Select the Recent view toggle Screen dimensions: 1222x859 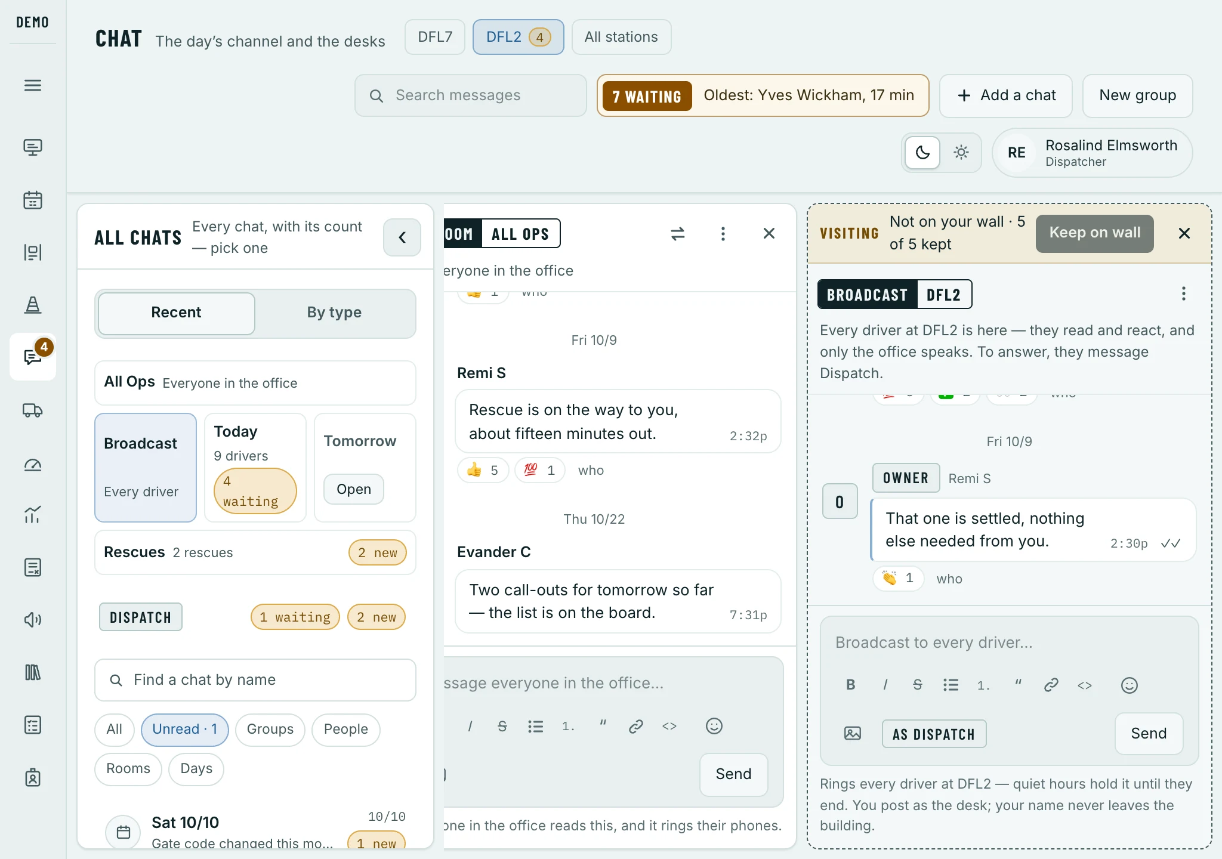point(177,313)
